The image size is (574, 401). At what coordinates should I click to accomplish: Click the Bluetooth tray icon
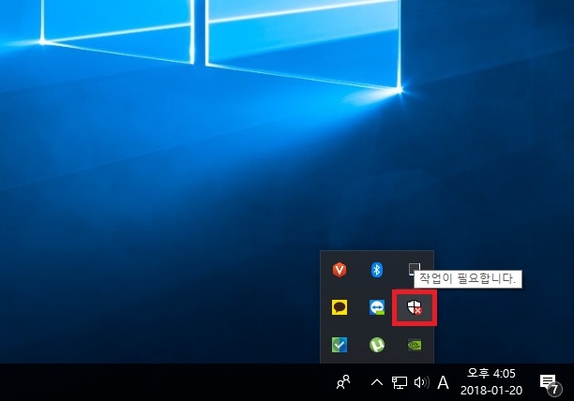(x=377, y=270)
